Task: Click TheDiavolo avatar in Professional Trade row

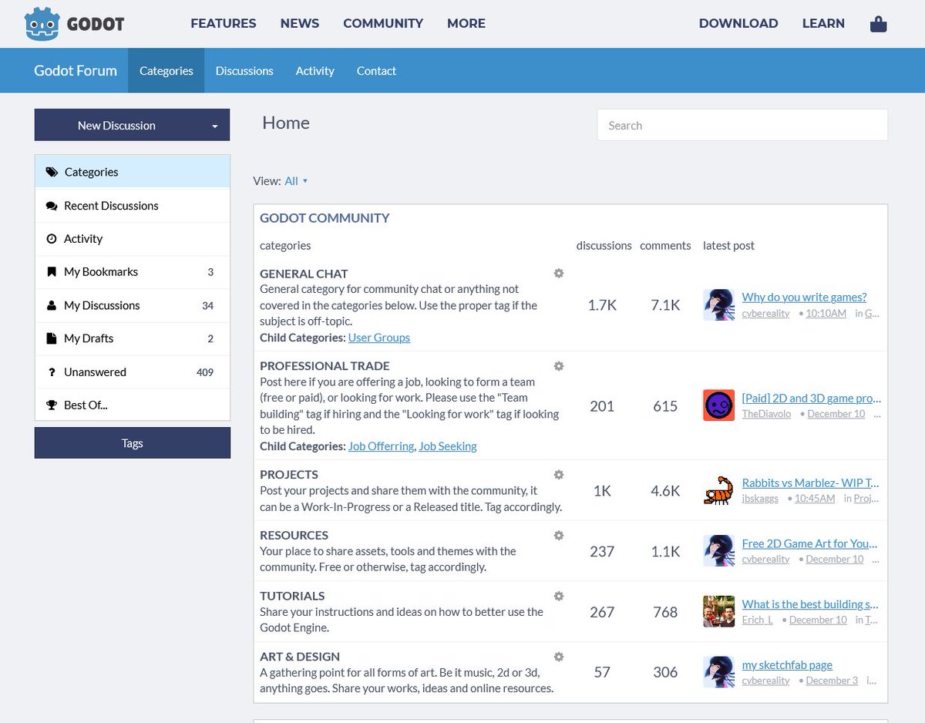Action: (718, 405)
